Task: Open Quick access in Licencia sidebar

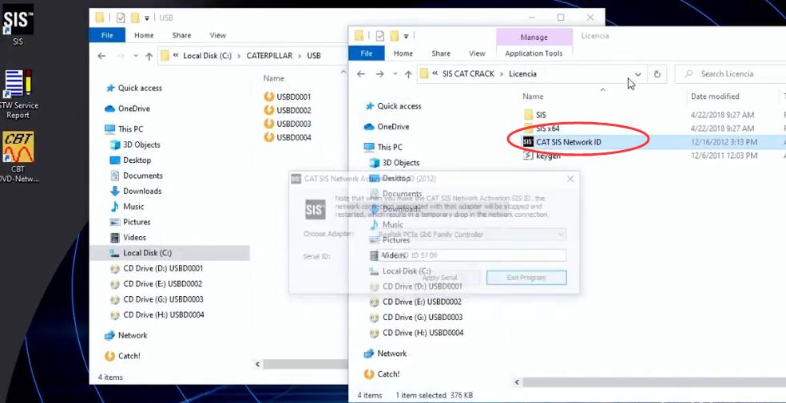Action: tap(393, 106)
